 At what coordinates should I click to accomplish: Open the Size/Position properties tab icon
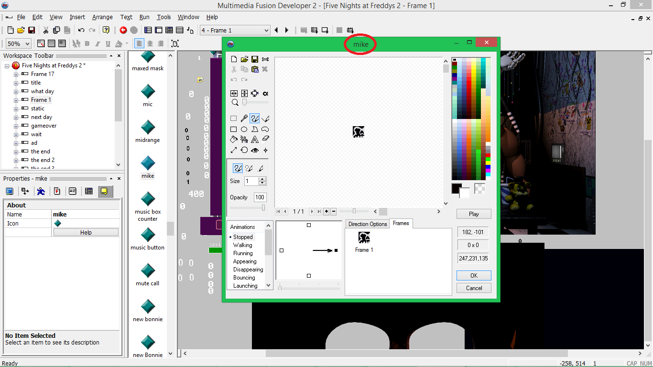25,191
